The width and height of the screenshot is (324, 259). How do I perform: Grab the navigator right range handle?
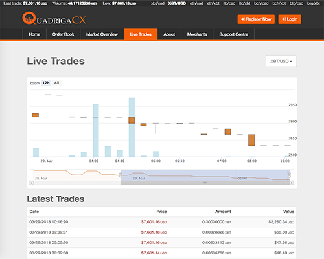click(x=290, y=175)
